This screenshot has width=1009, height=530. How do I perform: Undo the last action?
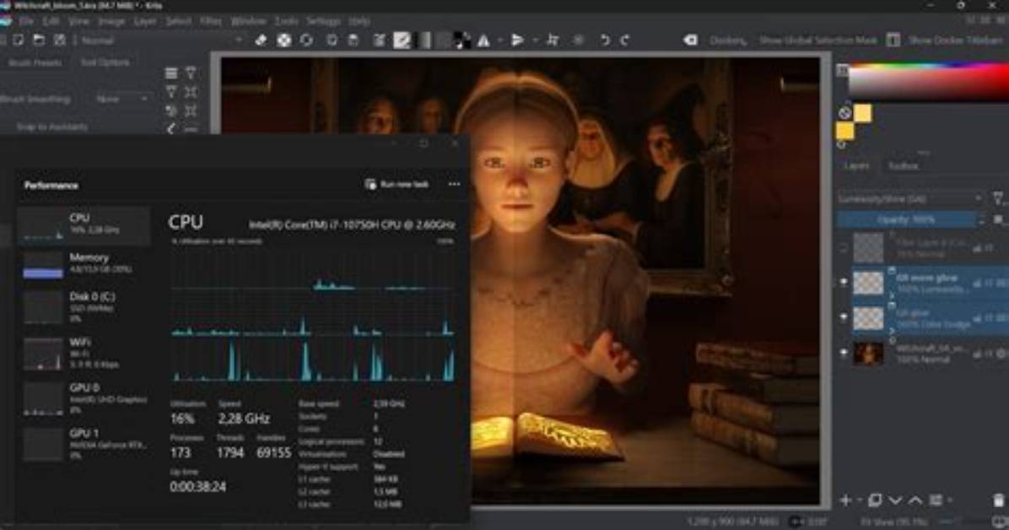(605, 41)
